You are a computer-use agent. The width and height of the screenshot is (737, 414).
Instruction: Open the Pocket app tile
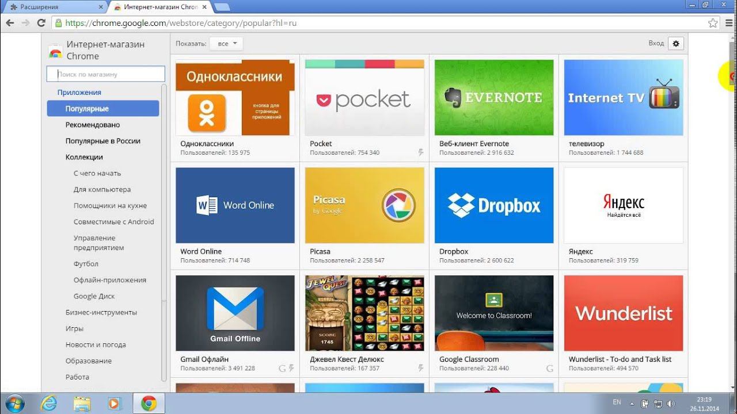(x=364, y=108)
